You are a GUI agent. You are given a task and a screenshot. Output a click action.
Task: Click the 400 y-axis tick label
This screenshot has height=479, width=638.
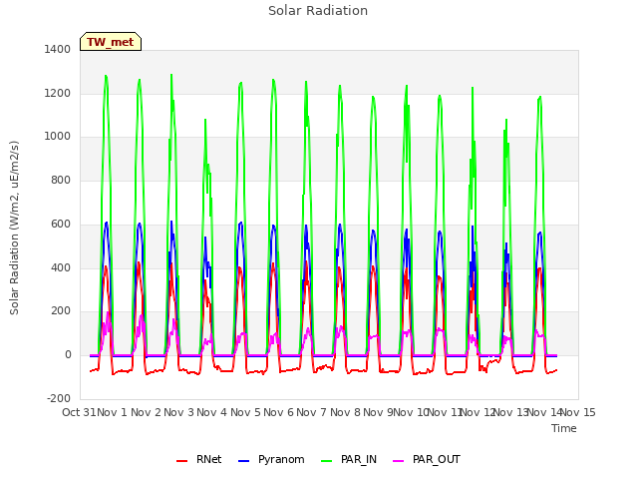(61, 267)
